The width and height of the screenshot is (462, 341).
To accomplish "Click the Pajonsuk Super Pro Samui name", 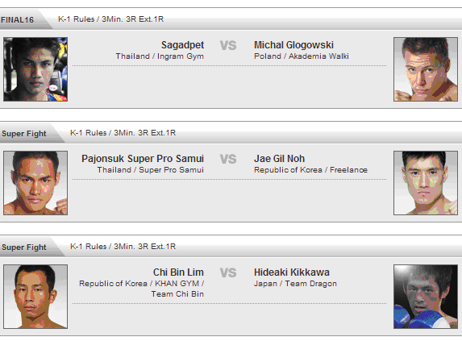I will [x=143, y=159].
